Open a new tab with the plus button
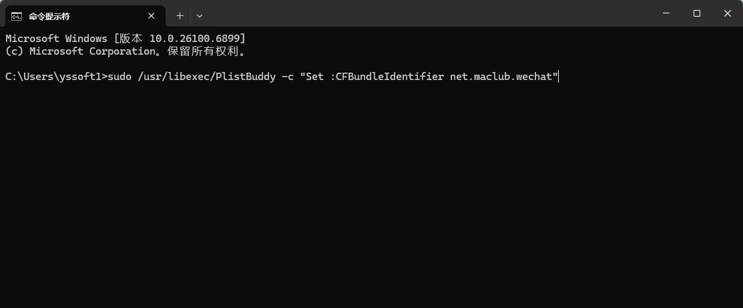The width and height of the screenshot is (743, 308). click(180, 15)
